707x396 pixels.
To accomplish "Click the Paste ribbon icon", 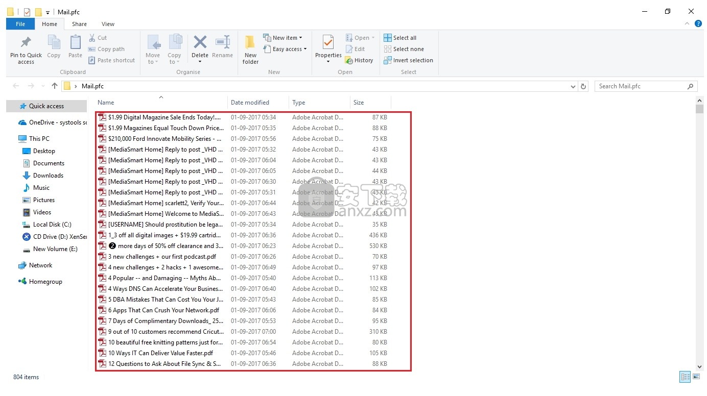I will pyautogui.click(x=75, y=42).
